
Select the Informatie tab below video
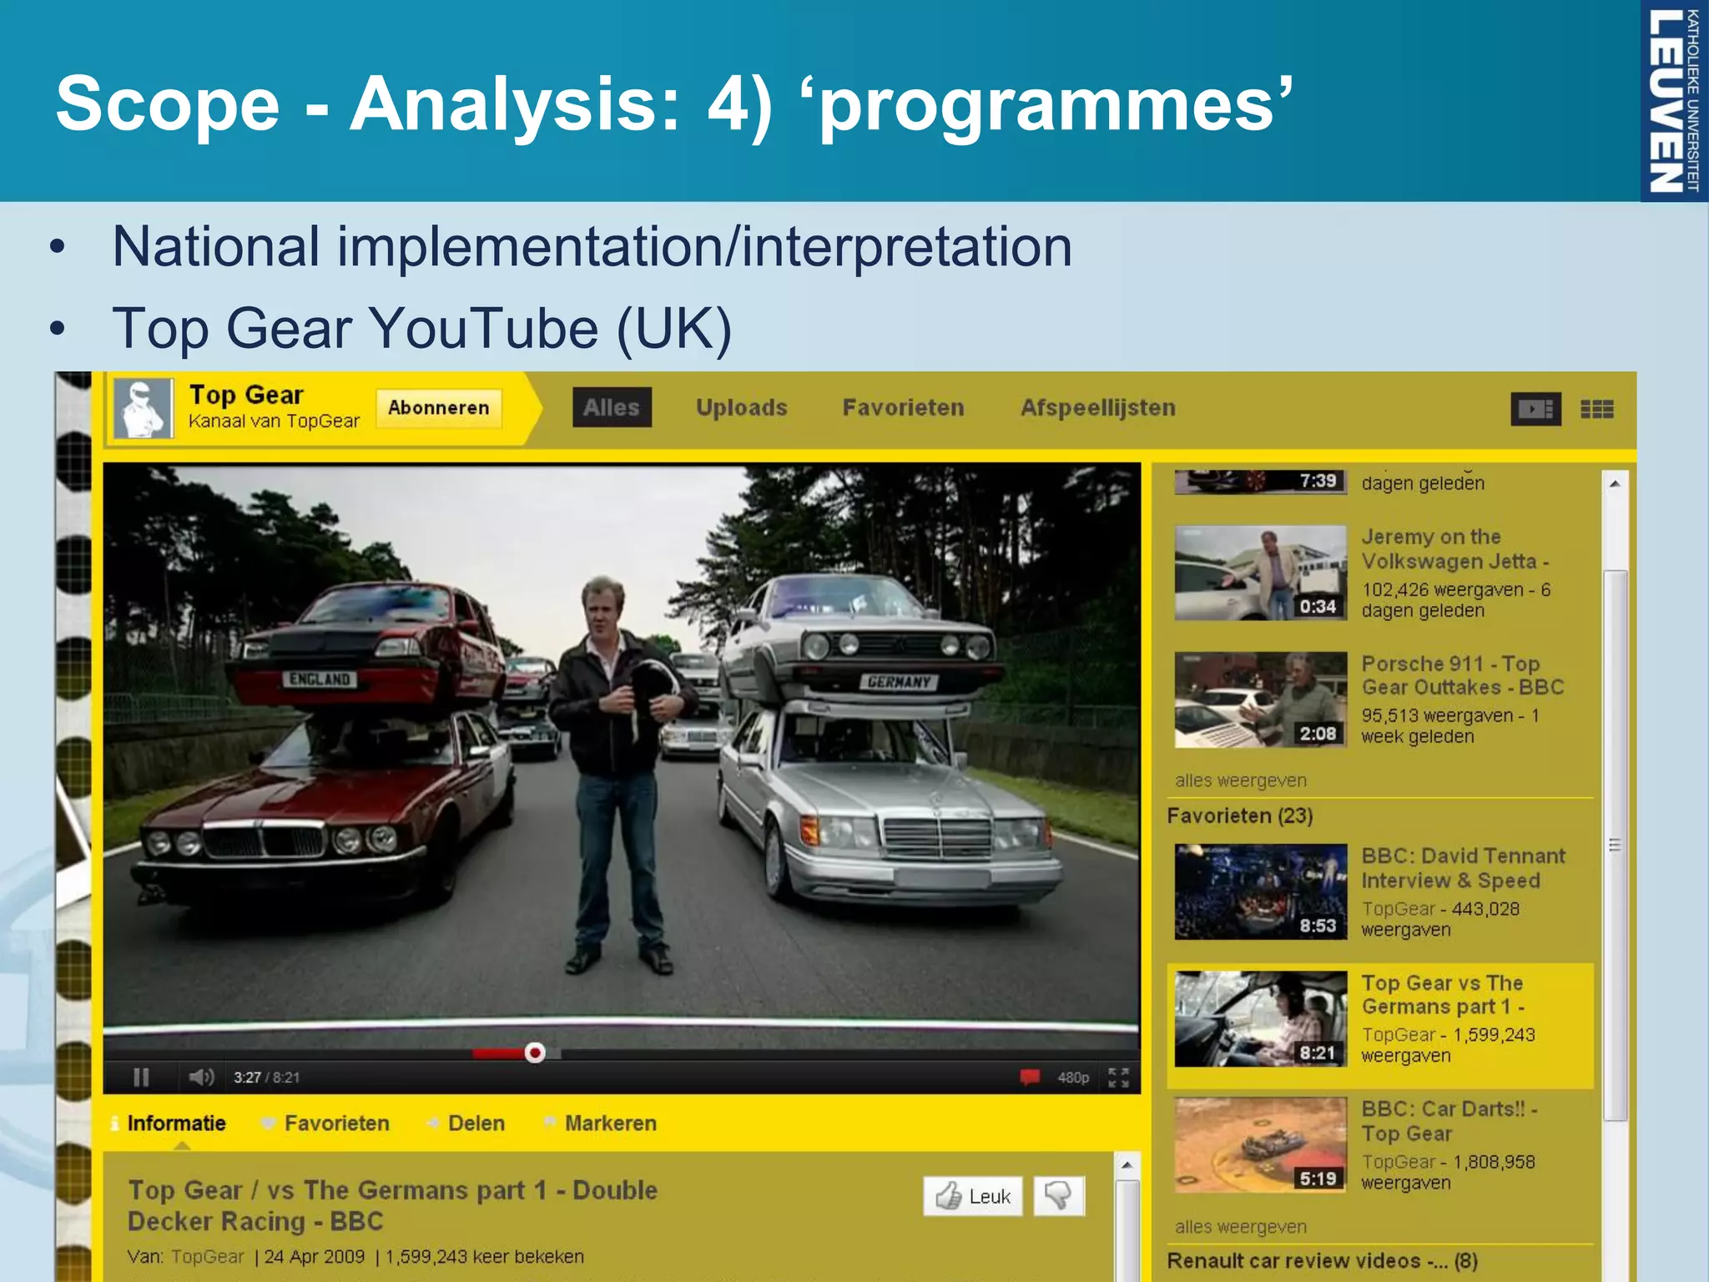click(x=176, y=1123)
